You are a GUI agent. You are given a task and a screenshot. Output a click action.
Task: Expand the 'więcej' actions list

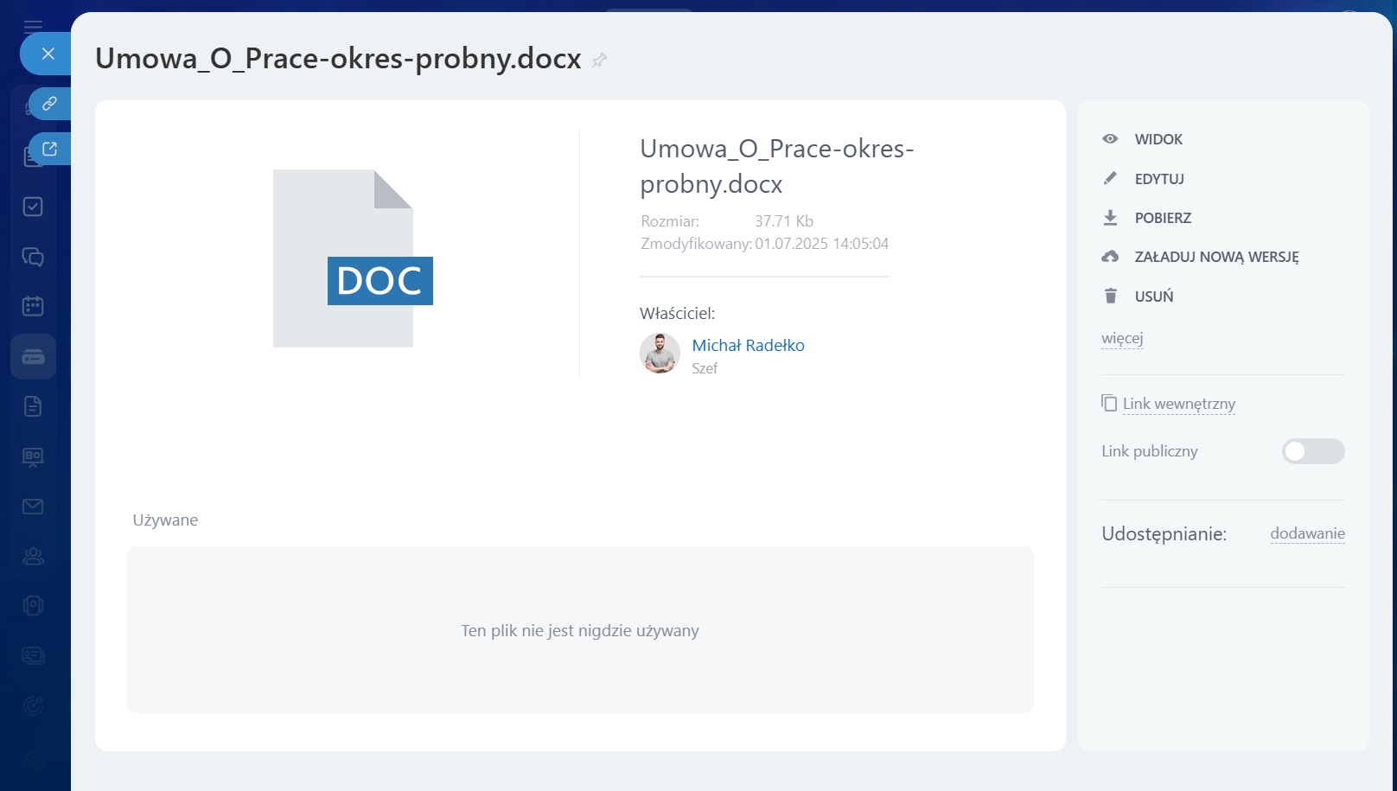(1122, 338)
